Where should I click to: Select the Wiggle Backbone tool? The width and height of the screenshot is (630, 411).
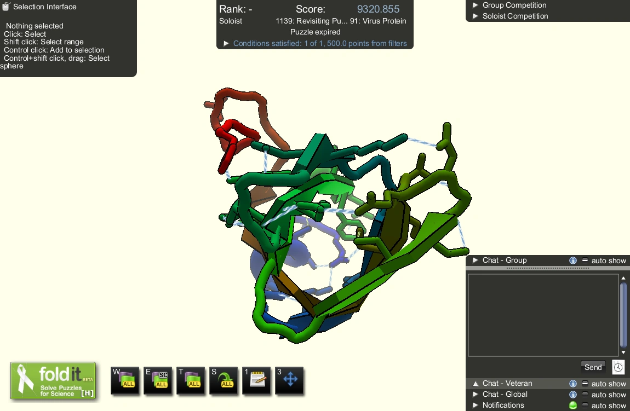point(191,380)
